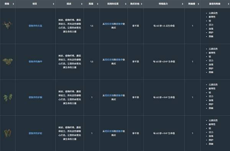Click the druid leggings thumbnail image
This screenshot has width=230, height=151.
click(x=7, y=133)
